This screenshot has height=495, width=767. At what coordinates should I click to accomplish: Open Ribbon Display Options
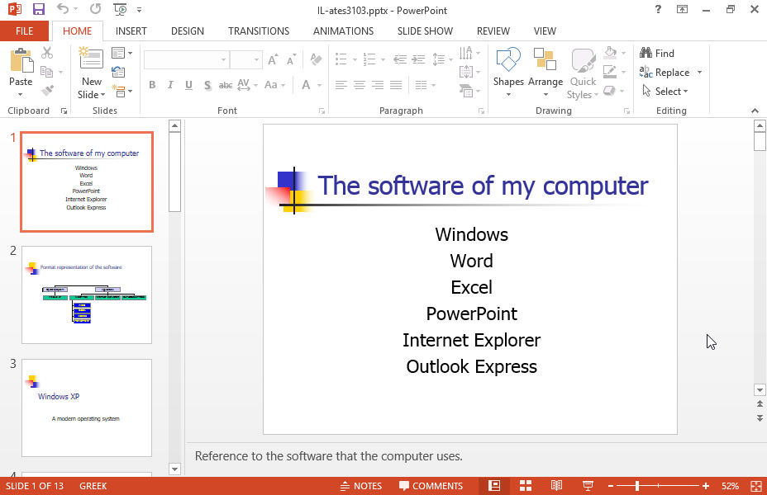tap(683, 9)
